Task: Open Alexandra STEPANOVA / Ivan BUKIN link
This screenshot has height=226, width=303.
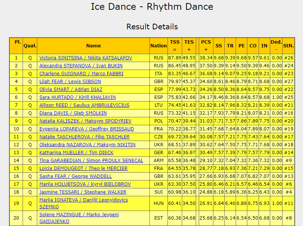Action: pyautogui.click(x=81, y=66)
